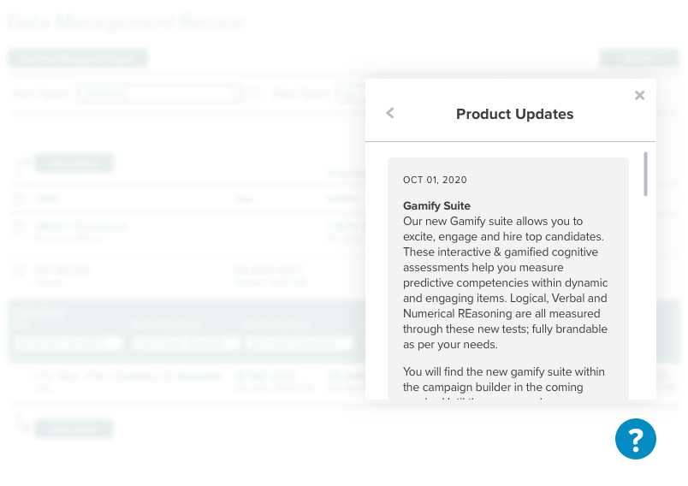Image resolution: width=688 pixels, height=486 pixels.
Task: Click the bulk-action button above the table
Action: 74,163
